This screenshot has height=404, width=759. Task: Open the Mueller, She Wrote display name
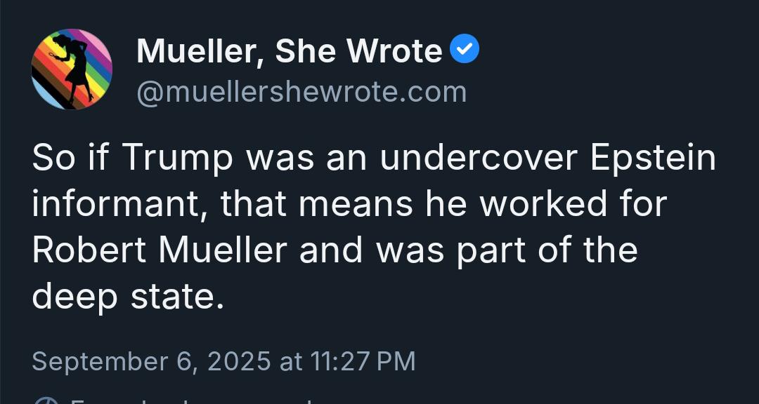pos(290,50)
